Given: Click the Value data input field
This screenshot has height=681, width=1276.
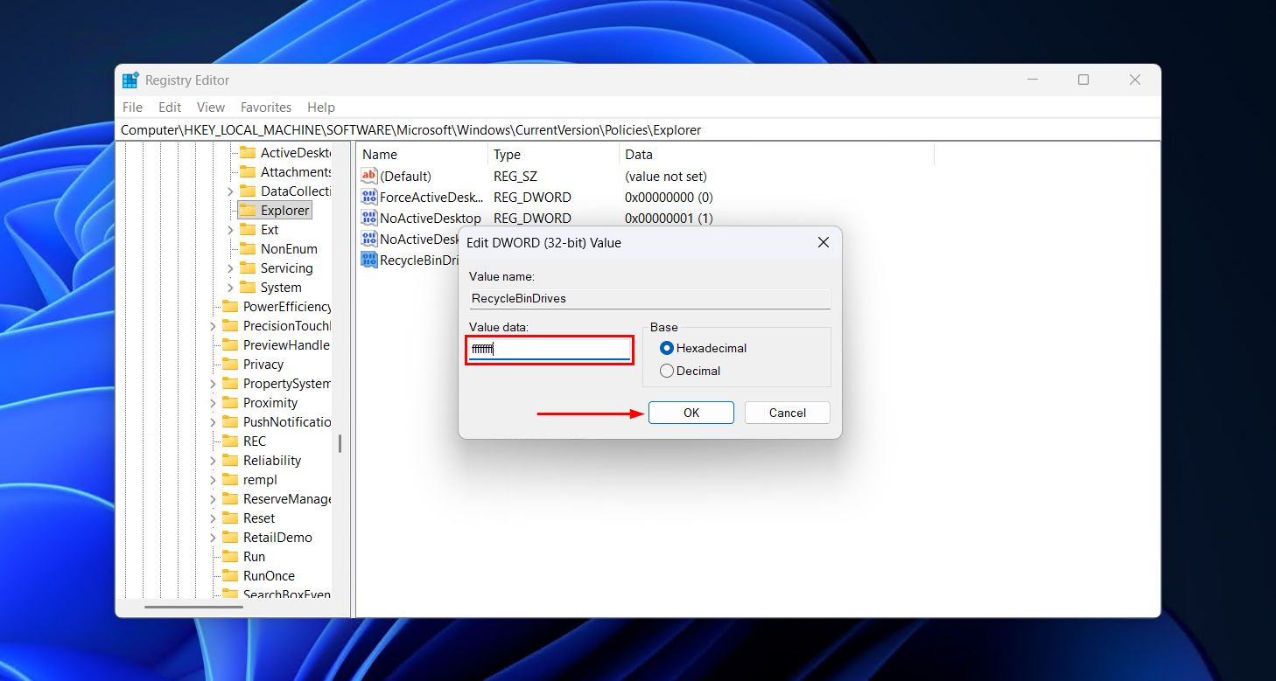Looking at the screenshot, I should coord(549,350).
